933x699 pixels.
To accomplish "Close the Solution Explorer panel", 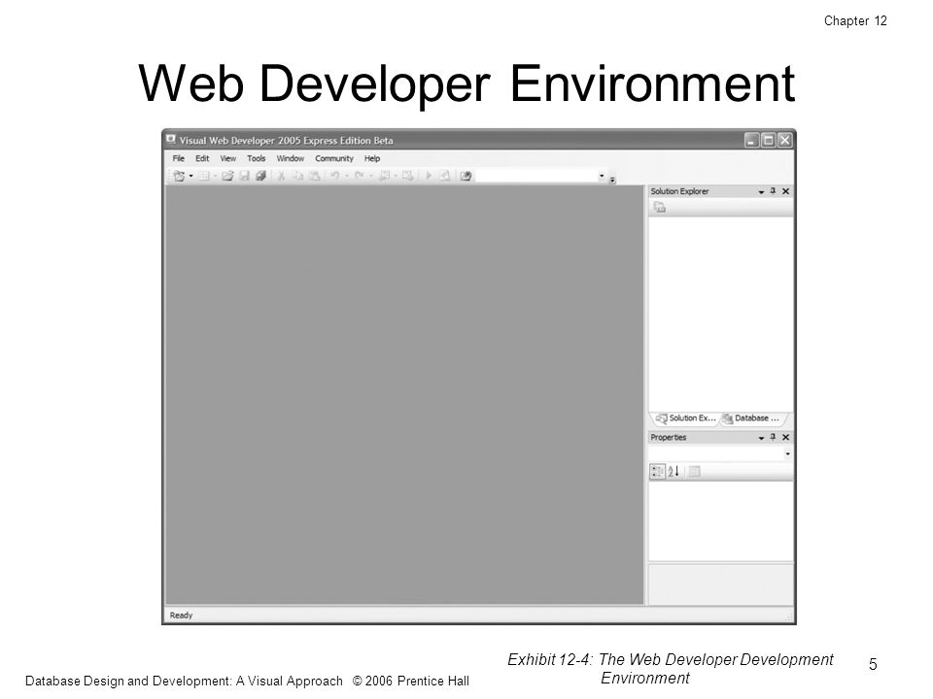I will [785, 191].
